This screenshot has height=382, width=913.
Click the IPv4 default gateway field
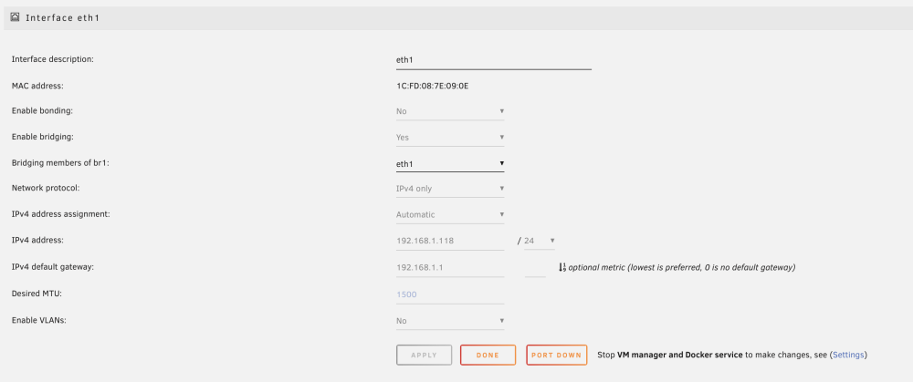pos(450,267)
